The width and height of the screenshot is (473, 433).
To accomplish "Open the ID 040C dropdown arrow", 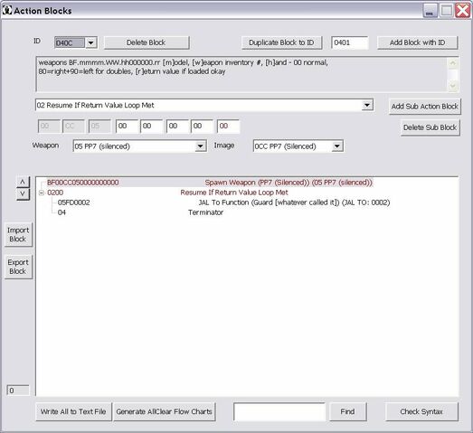I will click(90, 42).
